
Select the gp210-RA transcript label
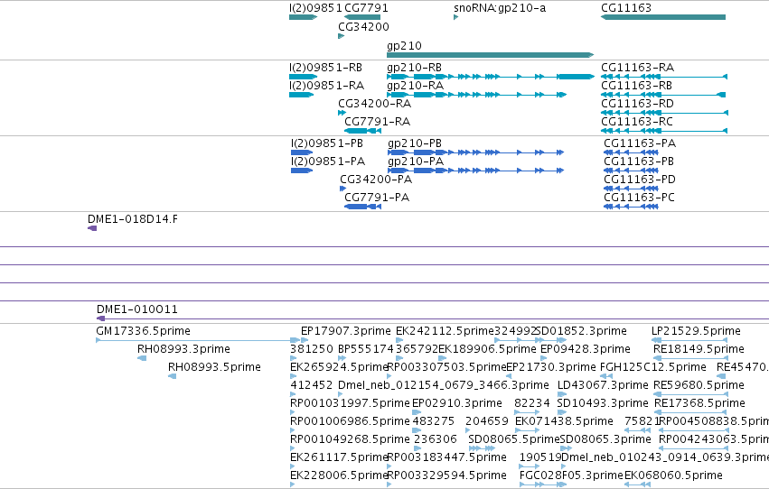point(416,85)
